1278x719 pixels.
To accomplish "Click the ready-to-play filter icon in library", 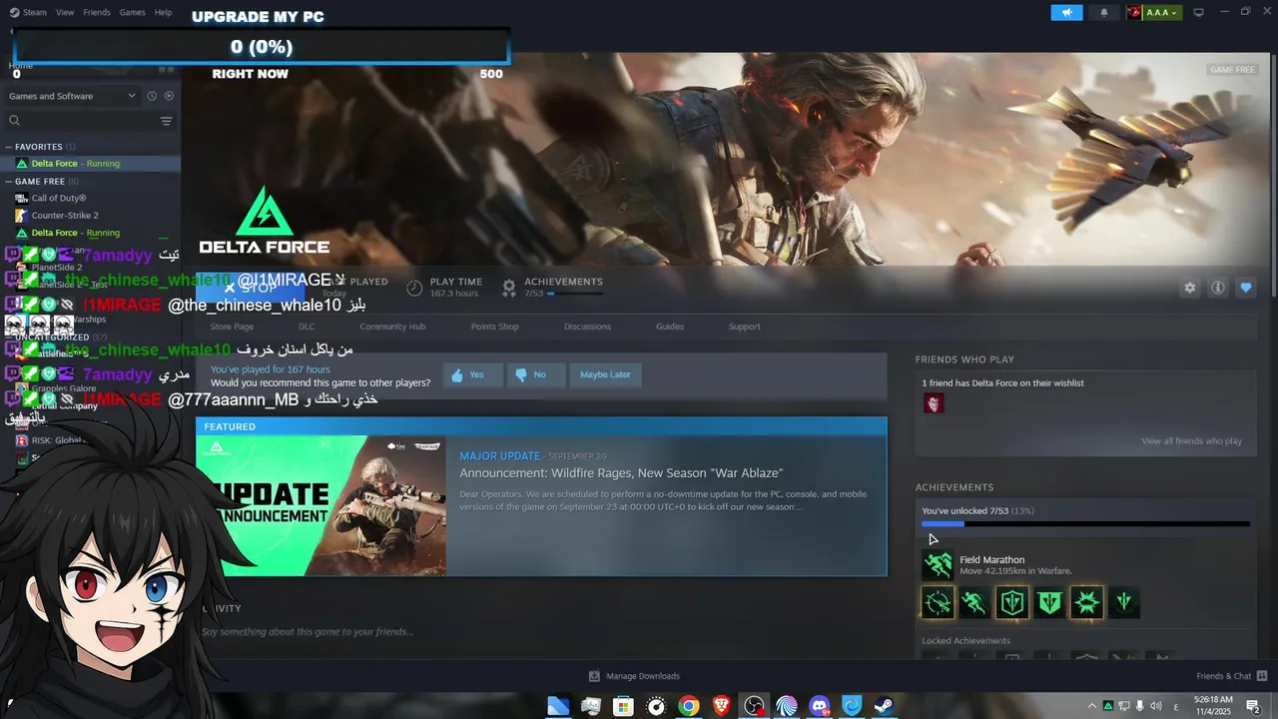I will pos(169,96).
